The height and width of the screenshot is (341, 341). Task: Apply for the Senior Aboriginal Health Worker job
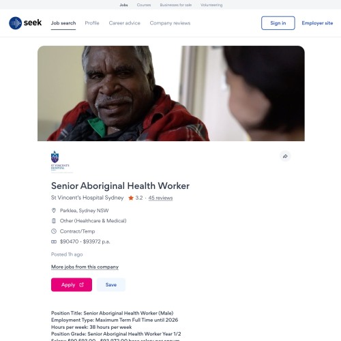(x=72, y=284)
